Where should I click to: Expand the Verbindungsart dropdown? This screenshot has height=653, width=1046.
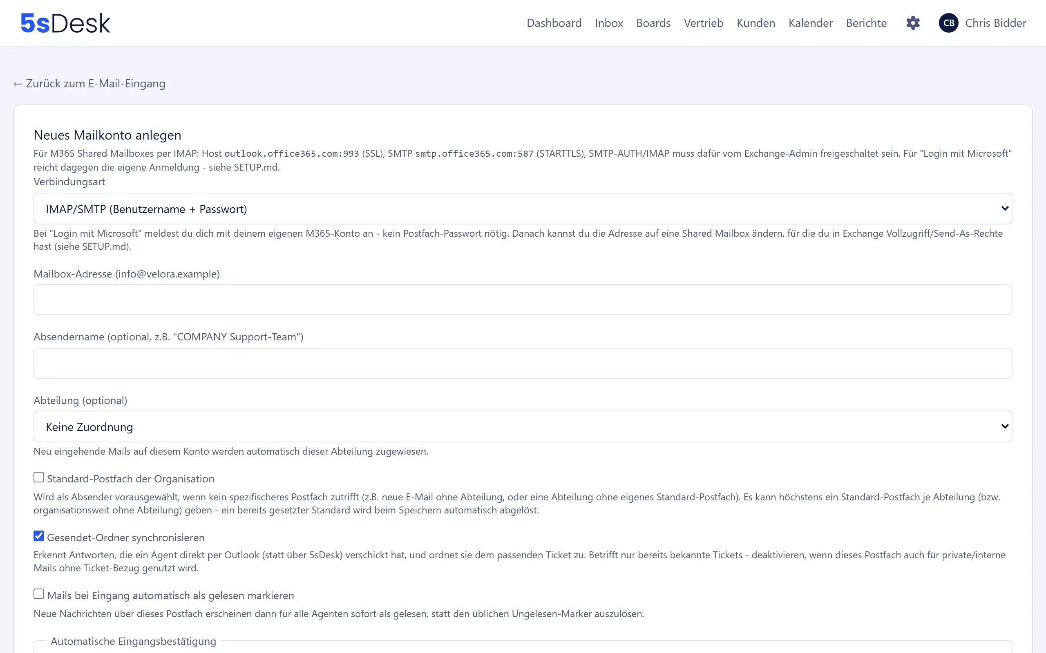pyautogui.click(x=523, y=209)
